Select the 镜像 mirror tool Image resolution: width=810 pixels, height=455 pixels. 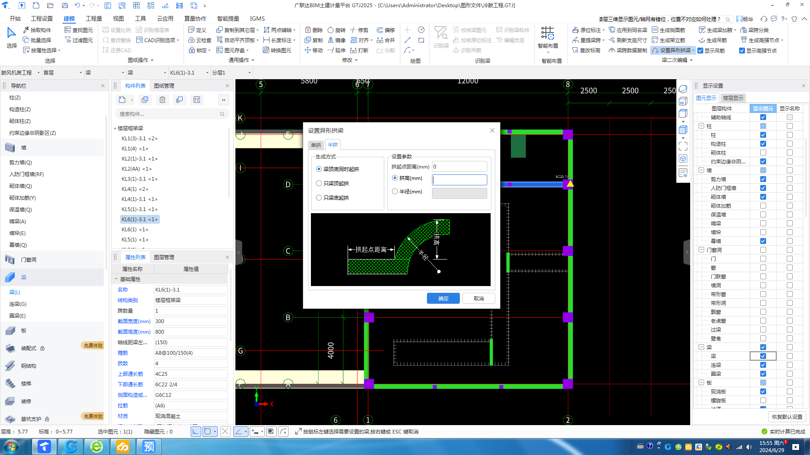[337, 40]
